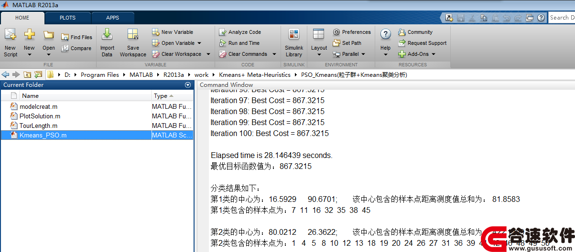Click the Compare files button

pos(76,48)
